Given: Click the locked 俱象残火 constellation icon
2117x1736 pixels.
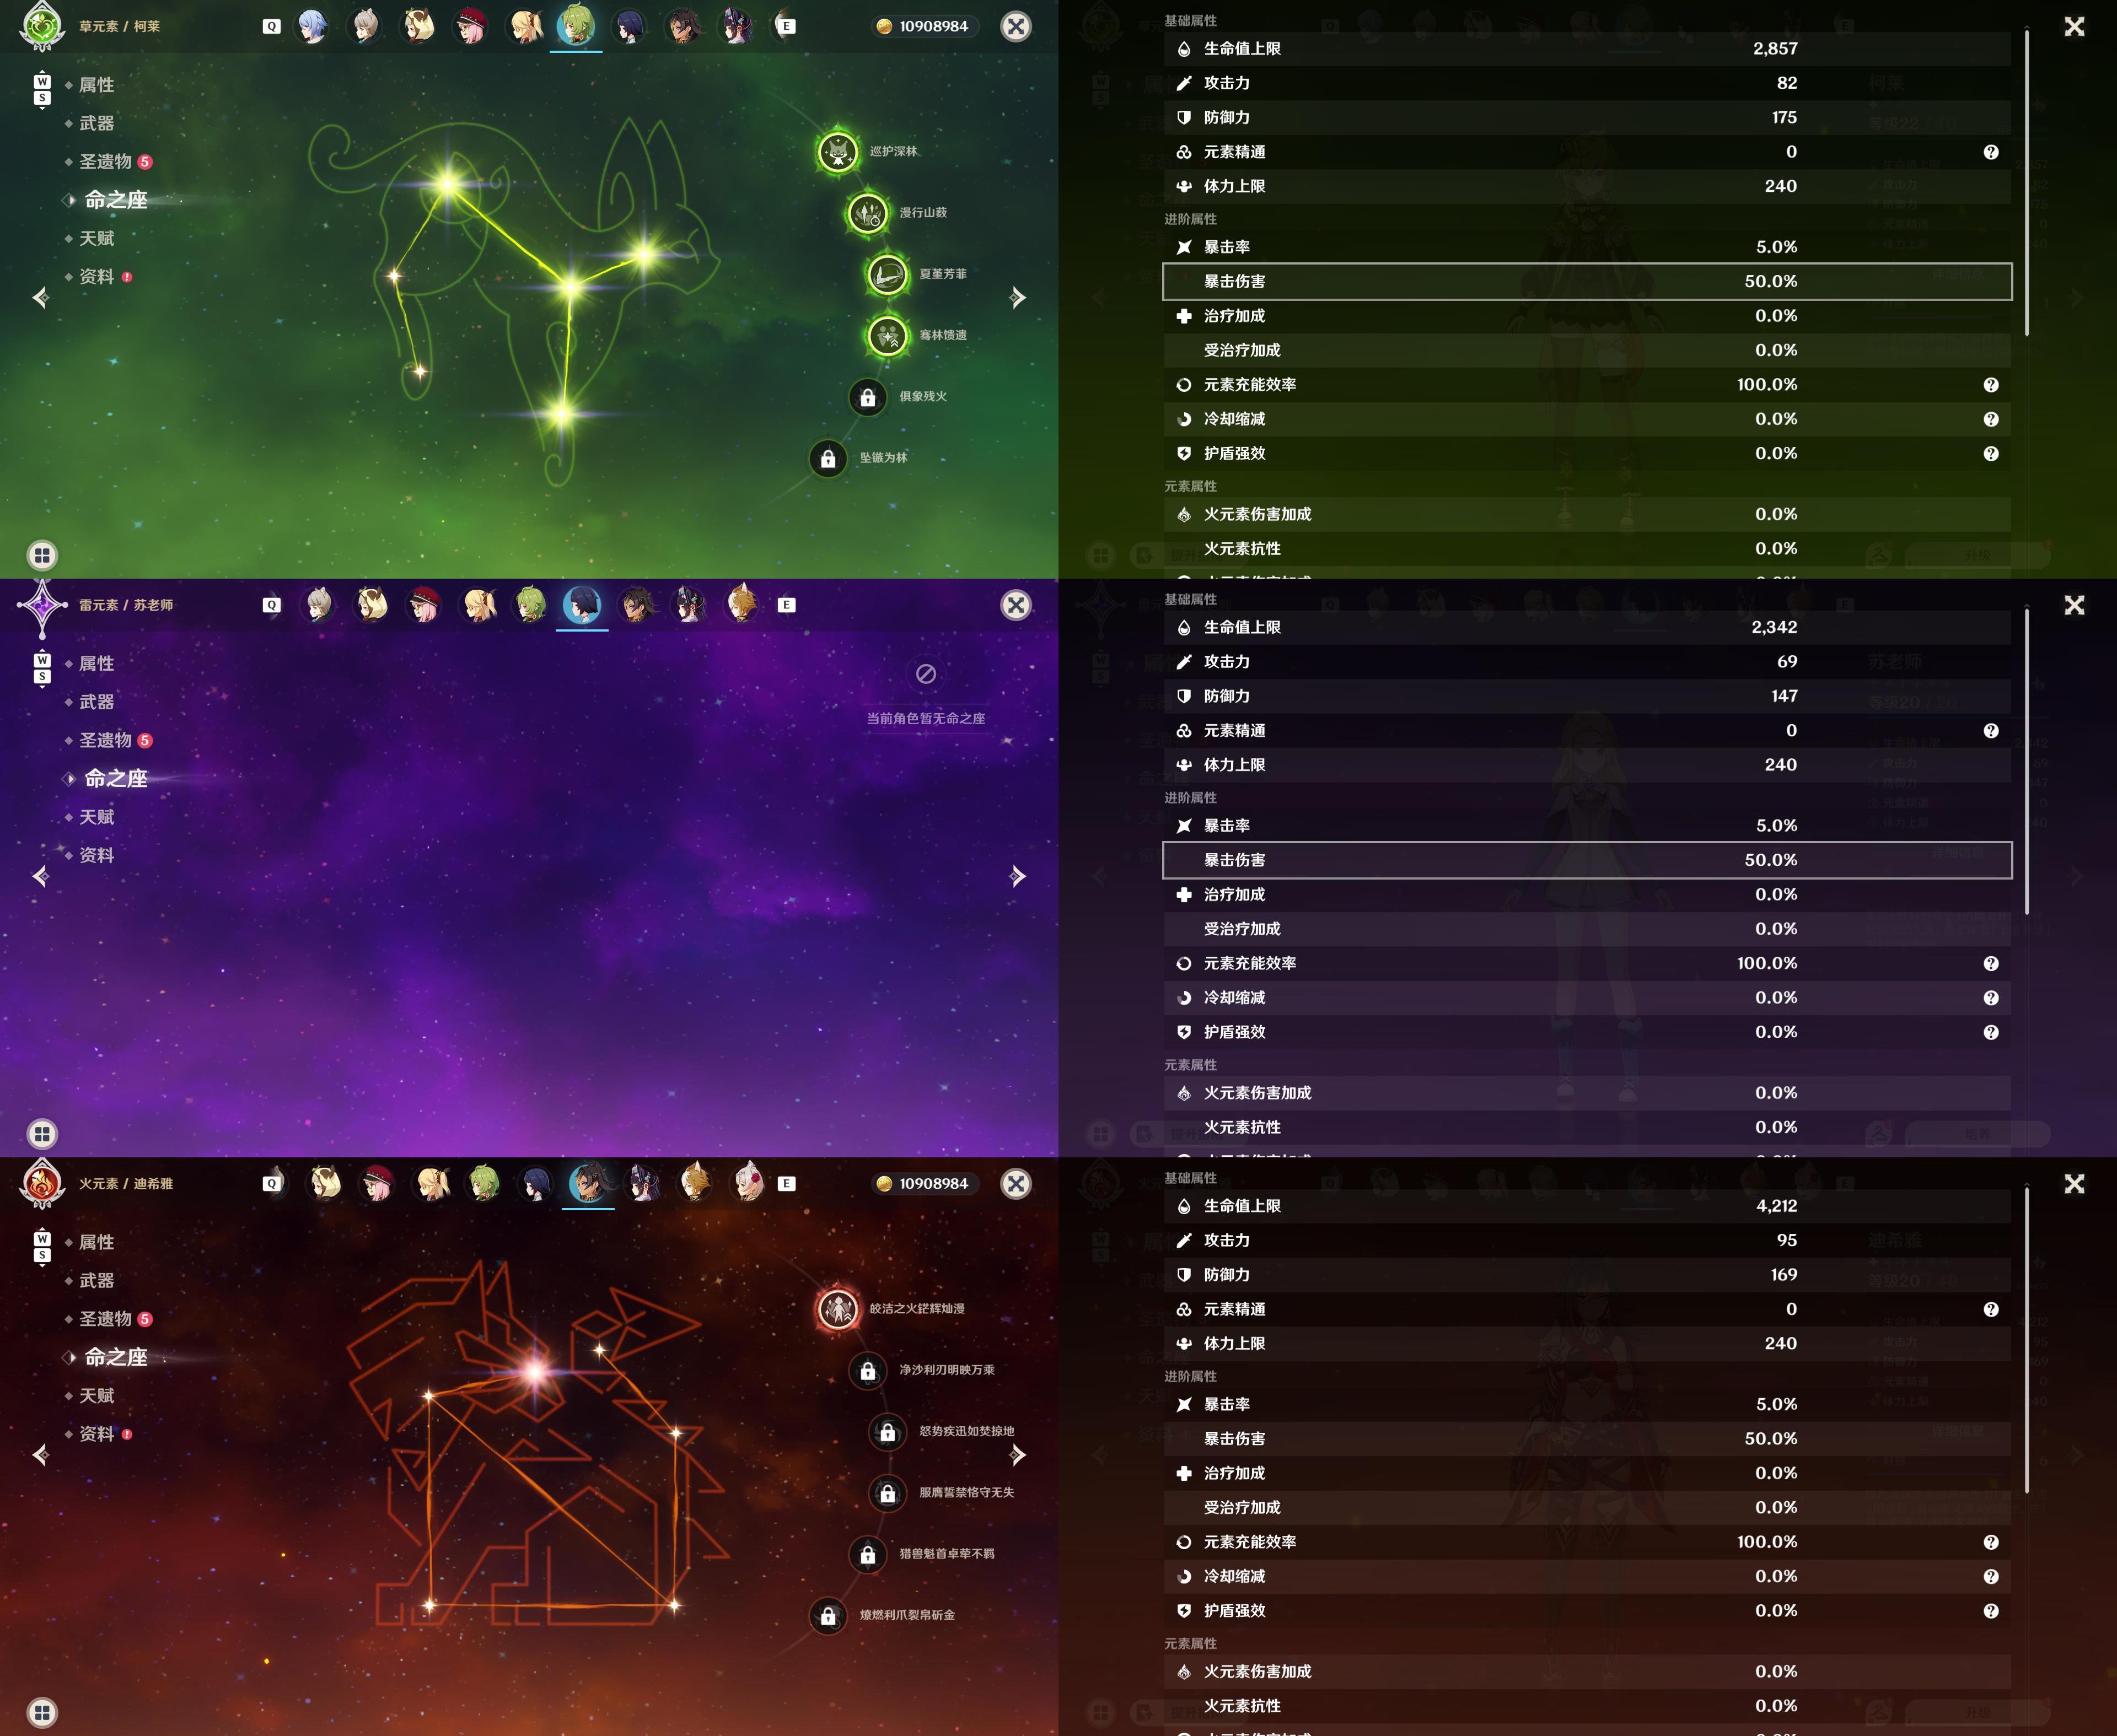Looking at the screenshot, I should tap(867, 397).
